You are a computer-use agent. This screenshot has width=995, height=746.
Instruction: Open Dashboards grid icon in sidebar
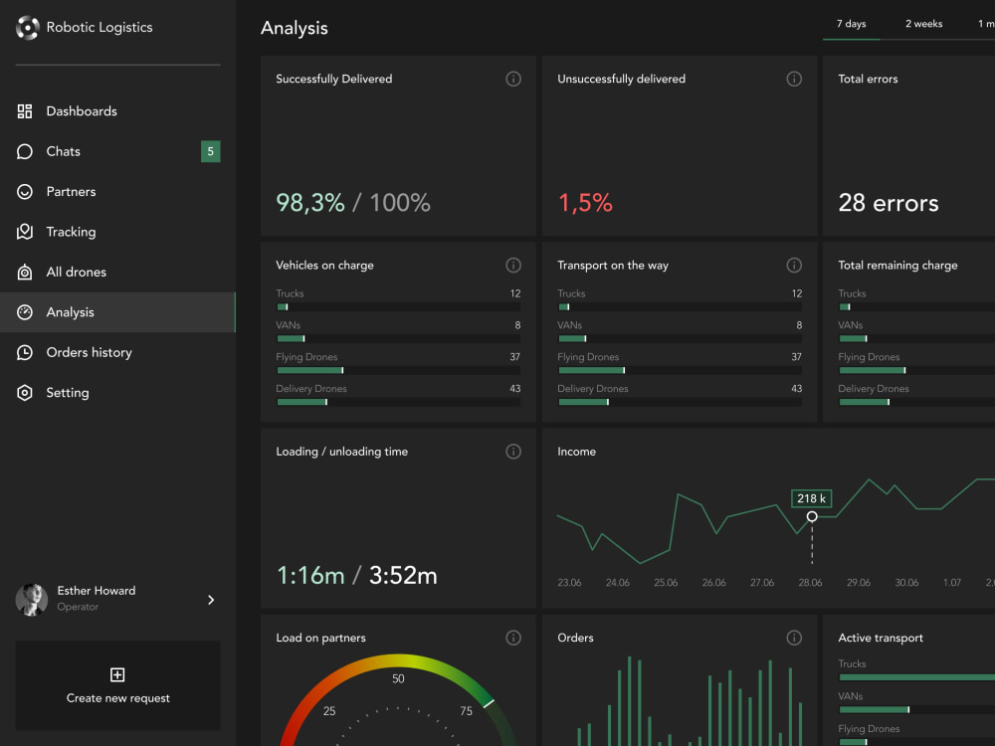coord(25,111)
